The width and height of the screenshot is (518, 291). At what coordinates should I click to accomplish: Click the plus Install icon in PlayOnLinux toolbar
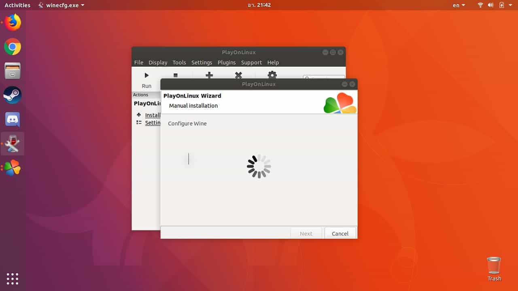[209, 75]
